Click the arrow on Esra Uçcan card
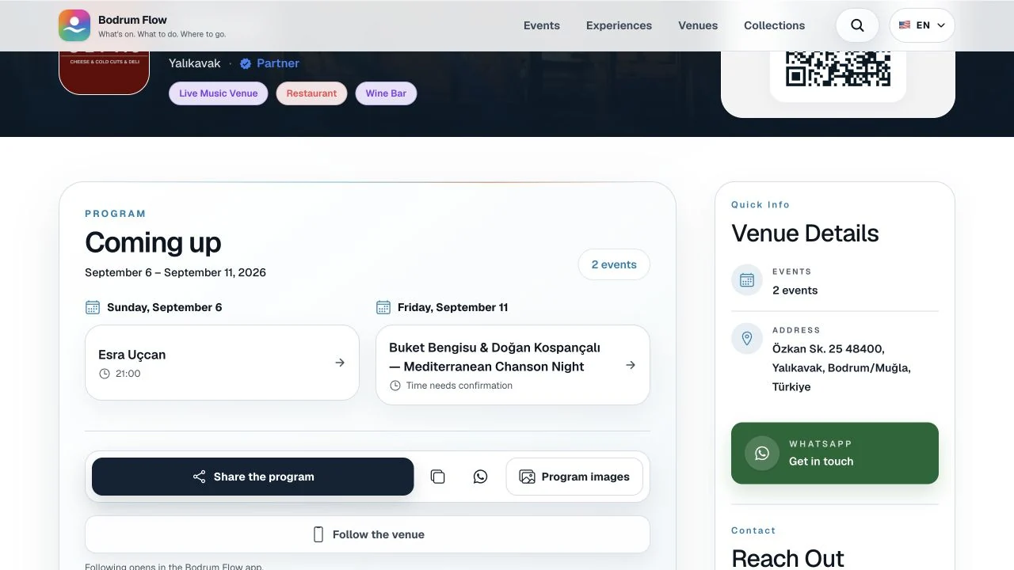Image resolution: width=1014 pixels, height=570 pixels. (x=340, y=363)
